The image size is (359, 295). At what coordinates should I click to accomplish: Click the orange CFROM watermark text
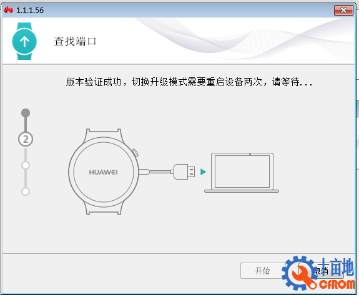(337, 284)
